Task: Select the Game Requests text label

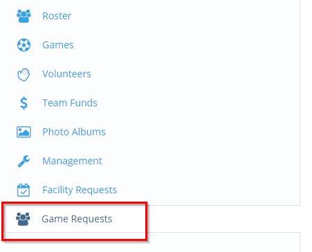Action: (77, 219)
